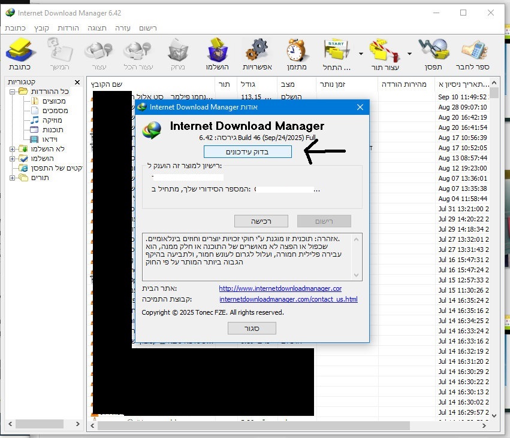Viewport: 510px width, 438px height.
Task: Select the Compressed (מכווצים) category
Action: tap(54, 101)
